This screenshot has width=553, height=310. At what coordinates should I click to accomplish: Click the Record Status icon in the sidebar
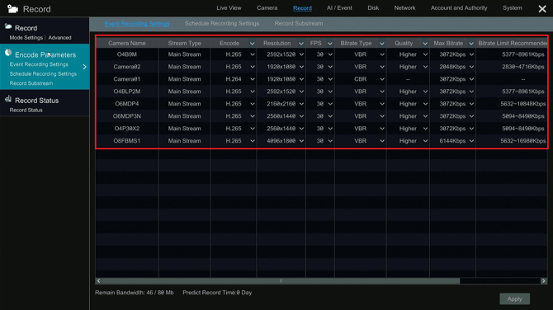tap(8, 99)
